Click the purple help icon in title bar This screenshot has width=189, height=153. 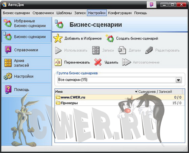152,5
